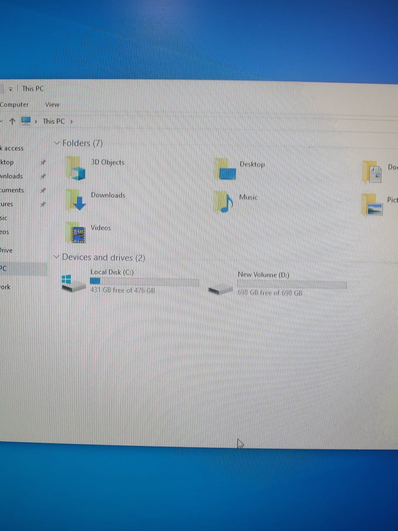Viewport: 398px width, 531px height.
Task: Select OneDrive in the navigation pane
Action: [6, 250]
